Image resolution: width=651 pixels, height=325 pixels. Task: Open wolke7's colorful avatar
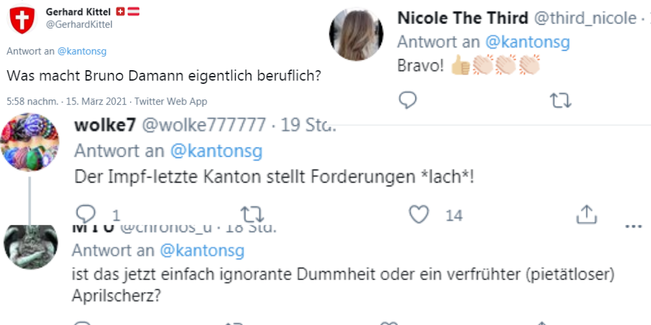(x=31, y=142)
